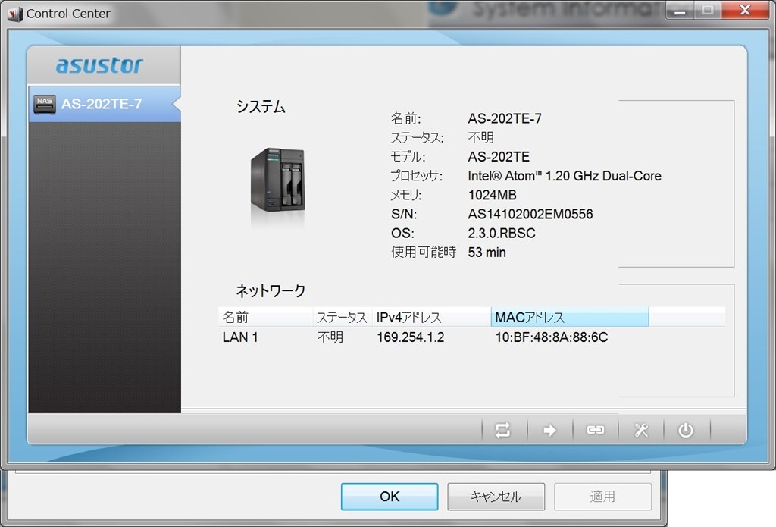Sort by 名前 column header
The width and height of the screenshot is (776, 527).
(265, 317)
